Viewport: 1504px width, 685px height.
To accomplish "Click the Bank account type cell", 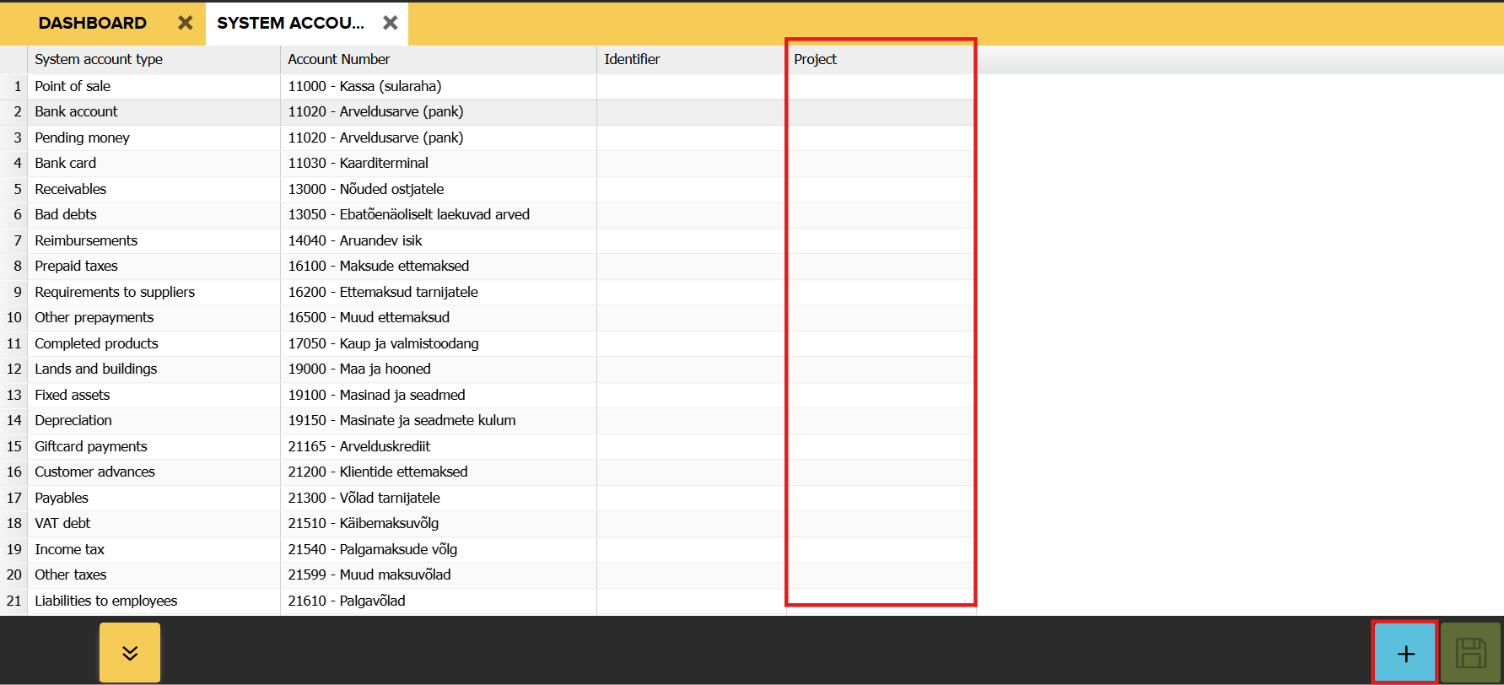I will tap(76, 112).
